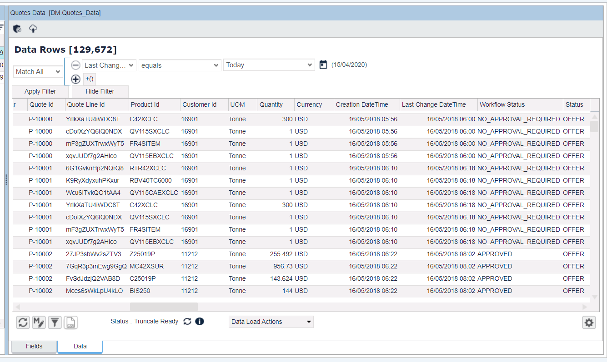Image resolution: width=607 pixels, height=362 pixels.
Task: Remove the filter condition with the minus icon
Action: pos(76,65)
